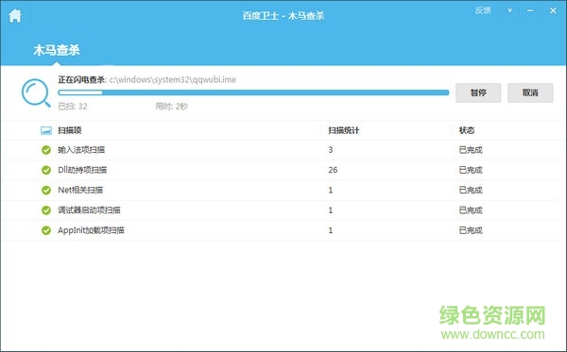Click green check icon for AppInit加载项扫描
Image resolution: width=567 pixels, height=352 pixels.
pyautogui.click(x=46, y=230)
